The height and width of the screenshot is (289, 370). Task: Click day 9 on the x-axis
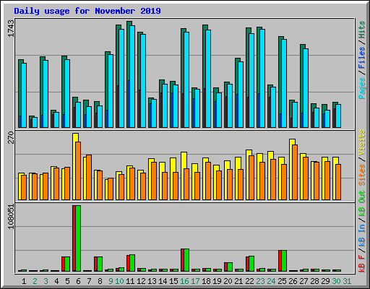[x=111, y=281]
